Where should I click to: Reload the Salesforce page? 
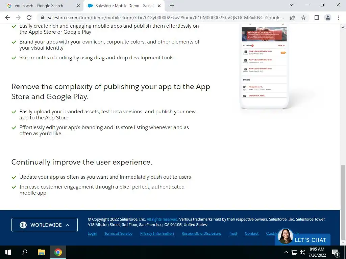click(x=29, y=18)
